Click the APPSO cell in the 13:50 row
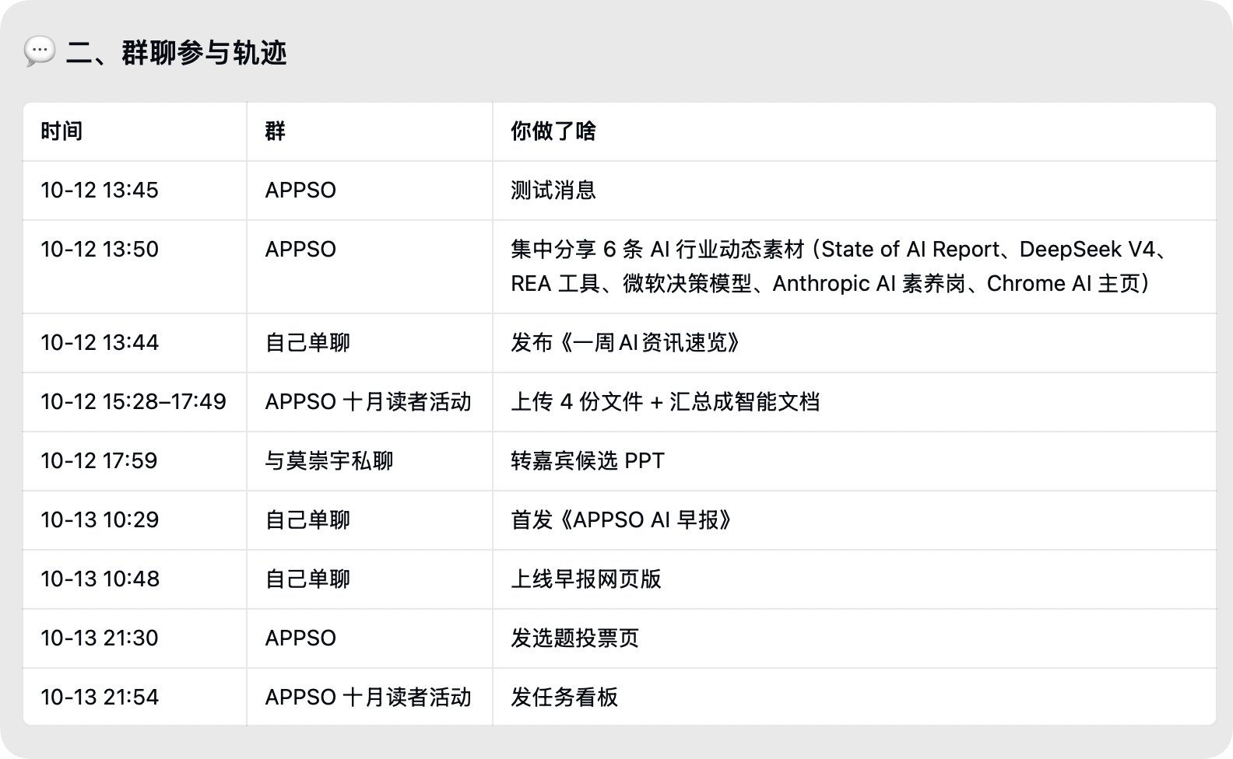This screenshot has width=1233, height=759. (300, 250)
